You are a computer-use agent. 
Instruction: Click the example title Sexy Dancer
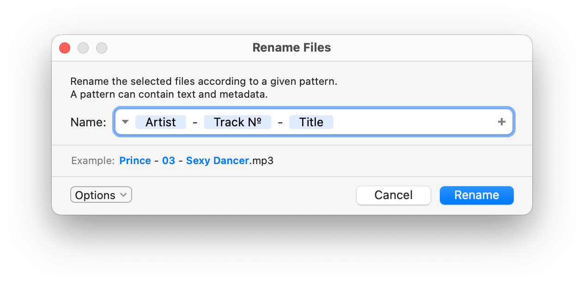[218, 161]
